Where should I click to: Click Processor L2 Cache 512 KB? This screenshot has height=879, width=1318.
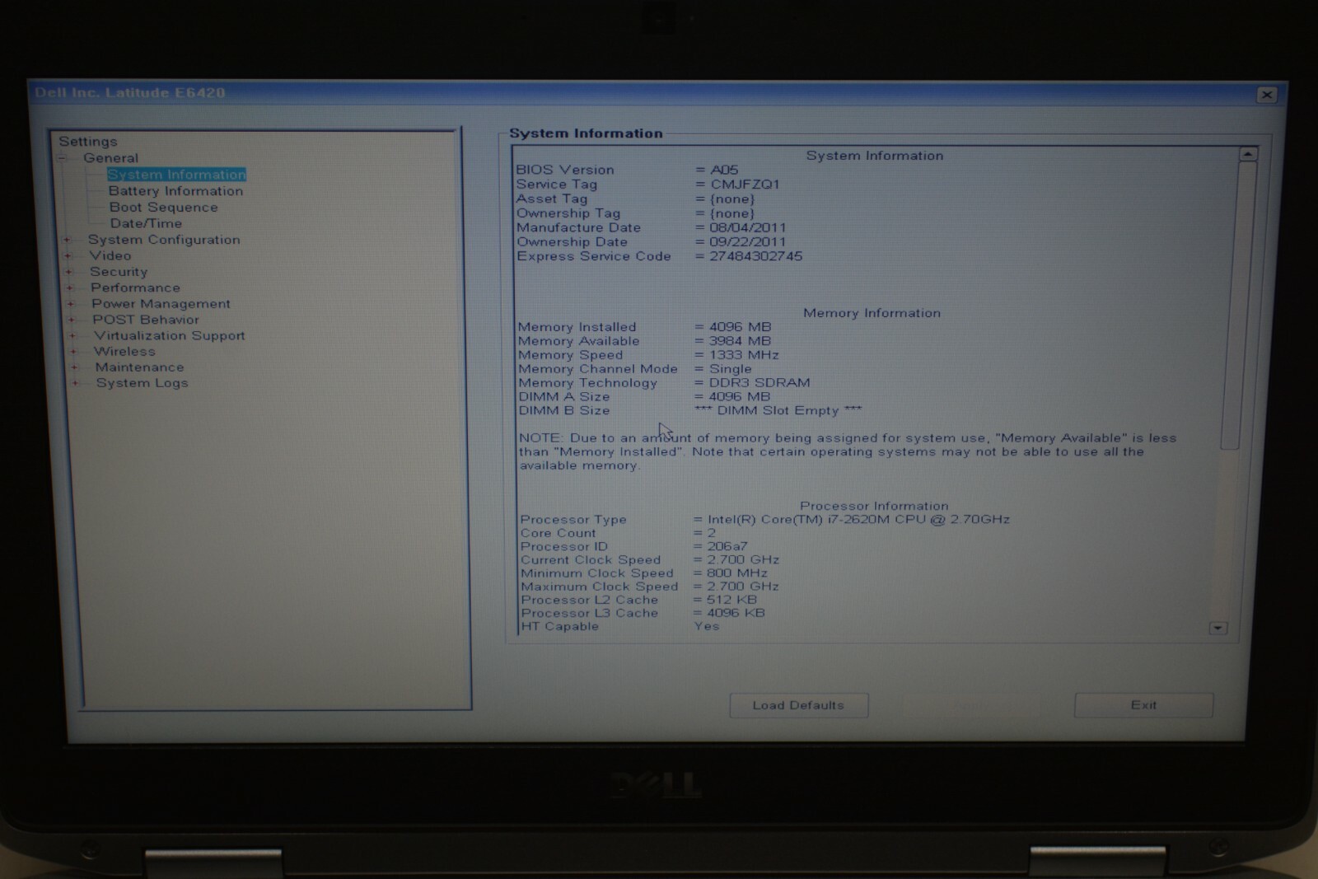point(731,600)
